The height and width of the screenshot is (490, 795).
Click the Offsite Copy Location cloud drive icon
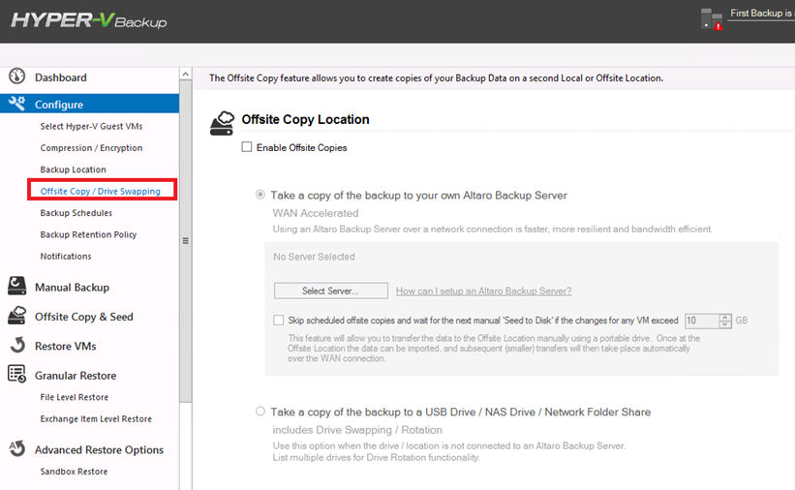222,123
